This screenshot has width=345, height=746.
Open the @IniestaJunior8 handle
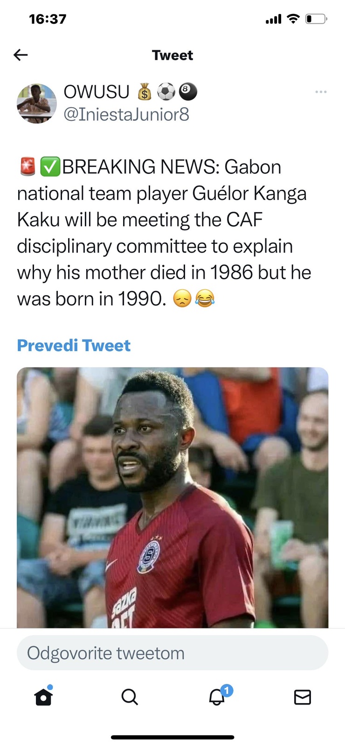coord(126,114)
